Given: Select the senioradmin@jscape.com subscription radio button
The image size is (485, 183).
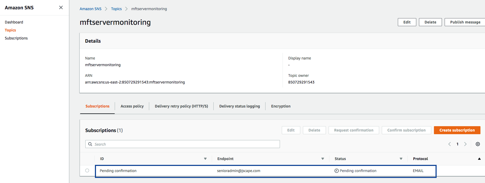Looking at the screenshot, I should [87, 170].
